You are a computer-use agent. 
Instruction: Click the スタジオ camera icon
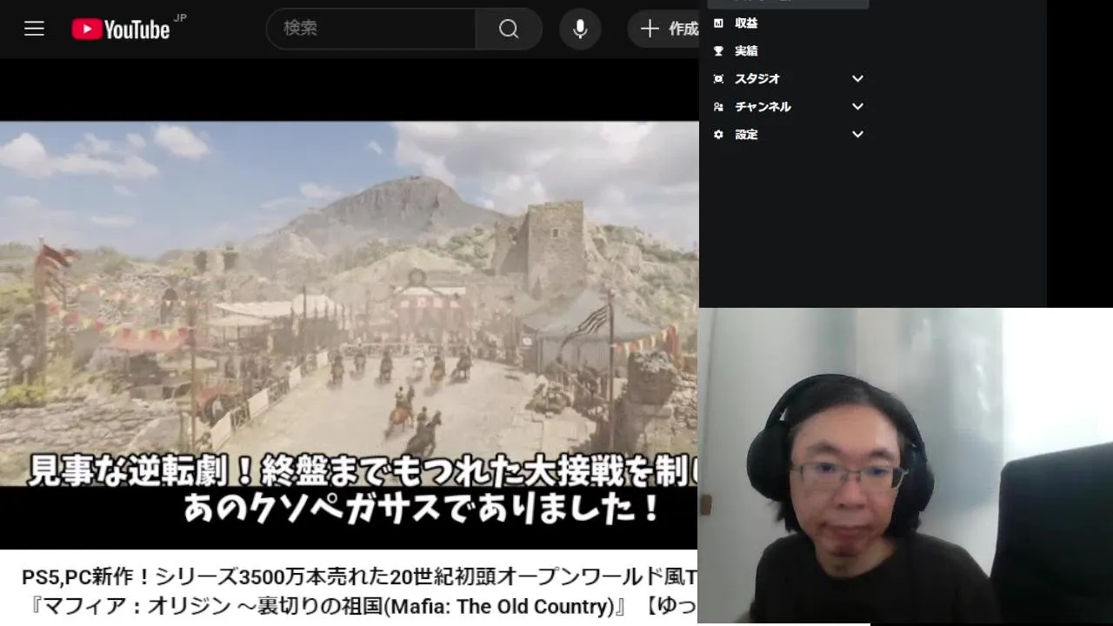(x=718, y=79)
